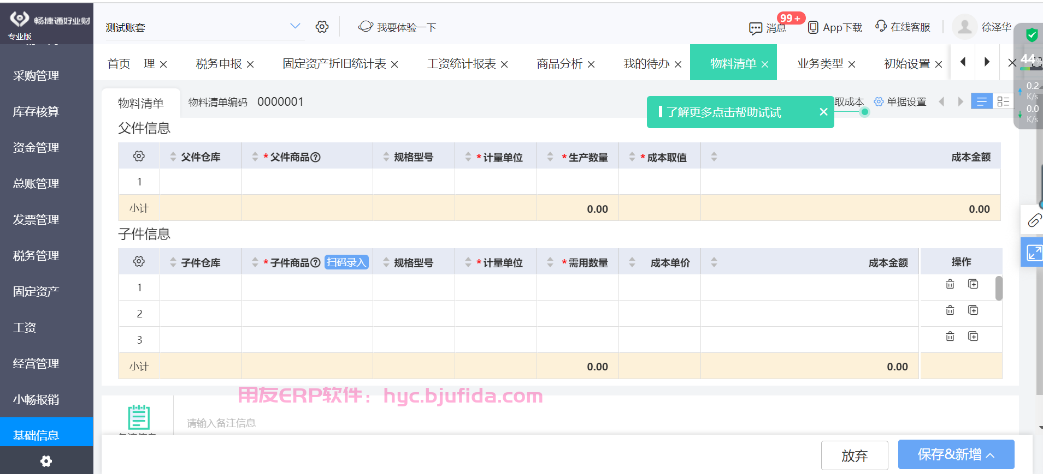Switch to card layout view
This screenshot has width=1043, height=474.
pyautogui.click(x=1003, y=101)
